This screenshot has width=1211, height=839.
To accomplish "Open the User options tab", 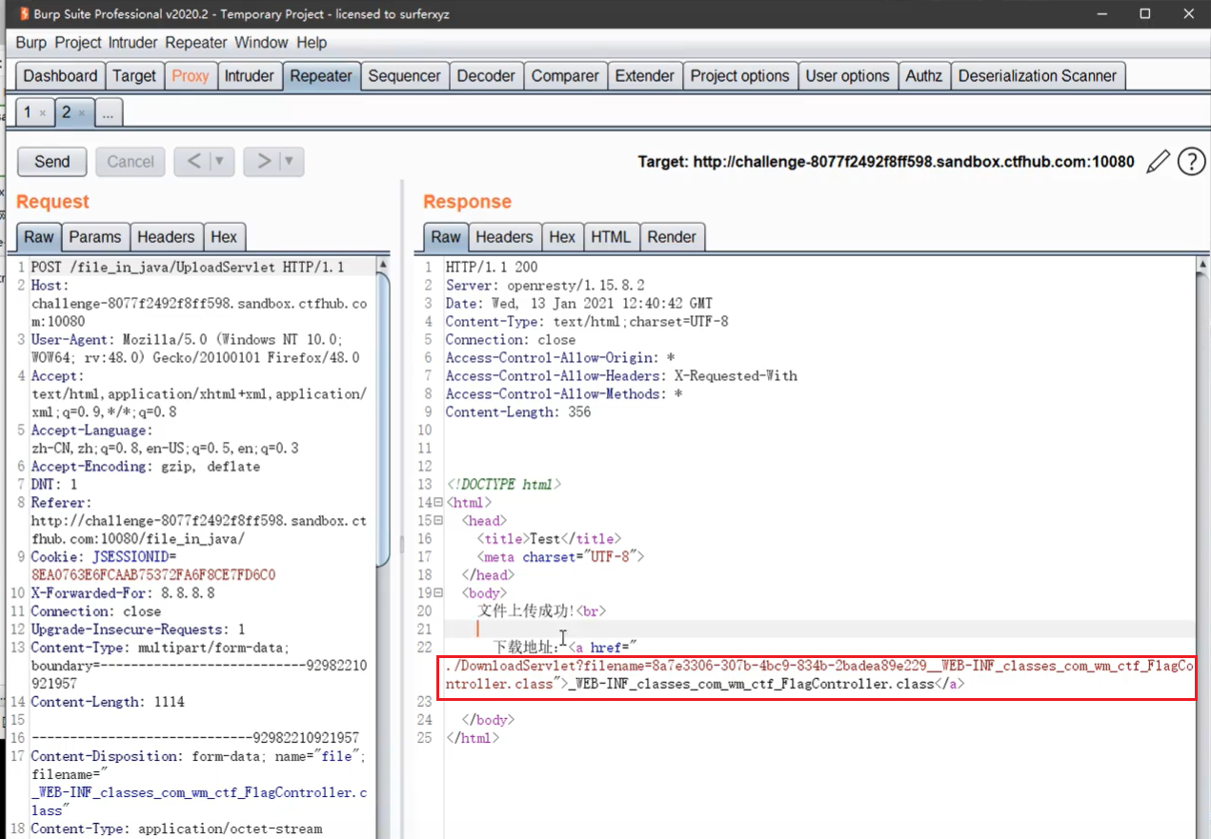I will [x=847, y=76].
